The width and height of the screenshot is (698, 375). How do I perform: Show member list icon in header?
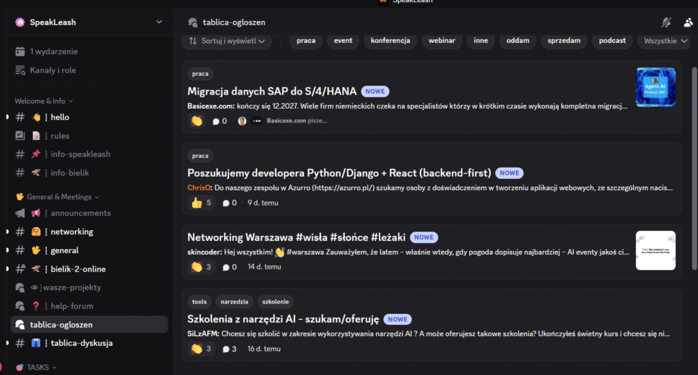tap(688, 22)
